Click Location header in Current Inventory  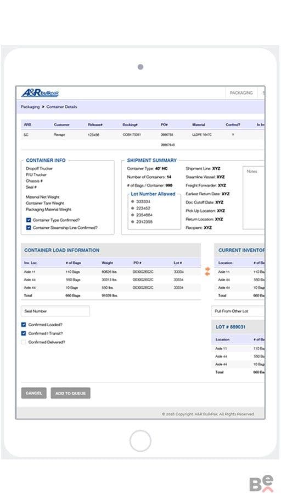225,263
